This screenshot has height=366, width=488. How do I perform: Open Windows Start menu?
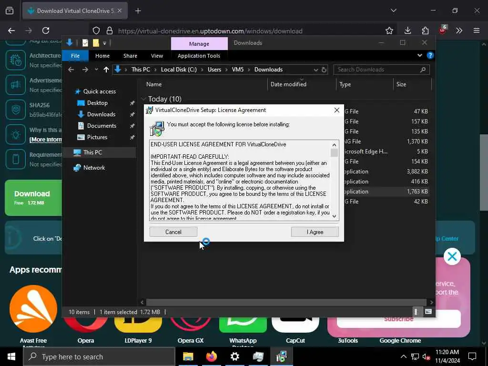coord(11,356)
